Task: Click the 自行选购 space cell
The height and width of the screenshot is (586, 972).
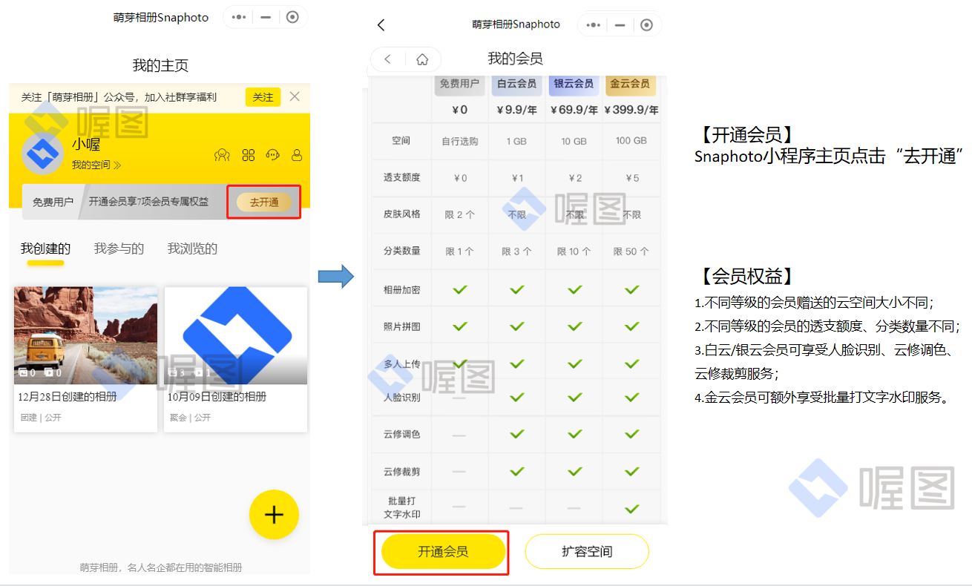Action: point(460,141)
